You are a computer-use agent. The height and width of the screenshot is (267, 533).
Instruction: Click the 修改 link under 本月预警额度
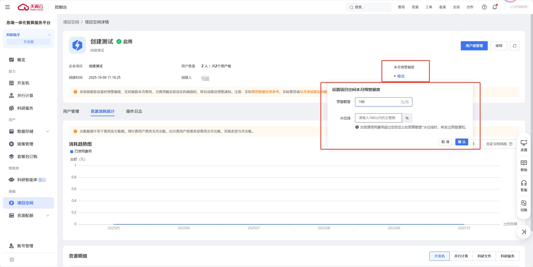(x=401, y=76)
